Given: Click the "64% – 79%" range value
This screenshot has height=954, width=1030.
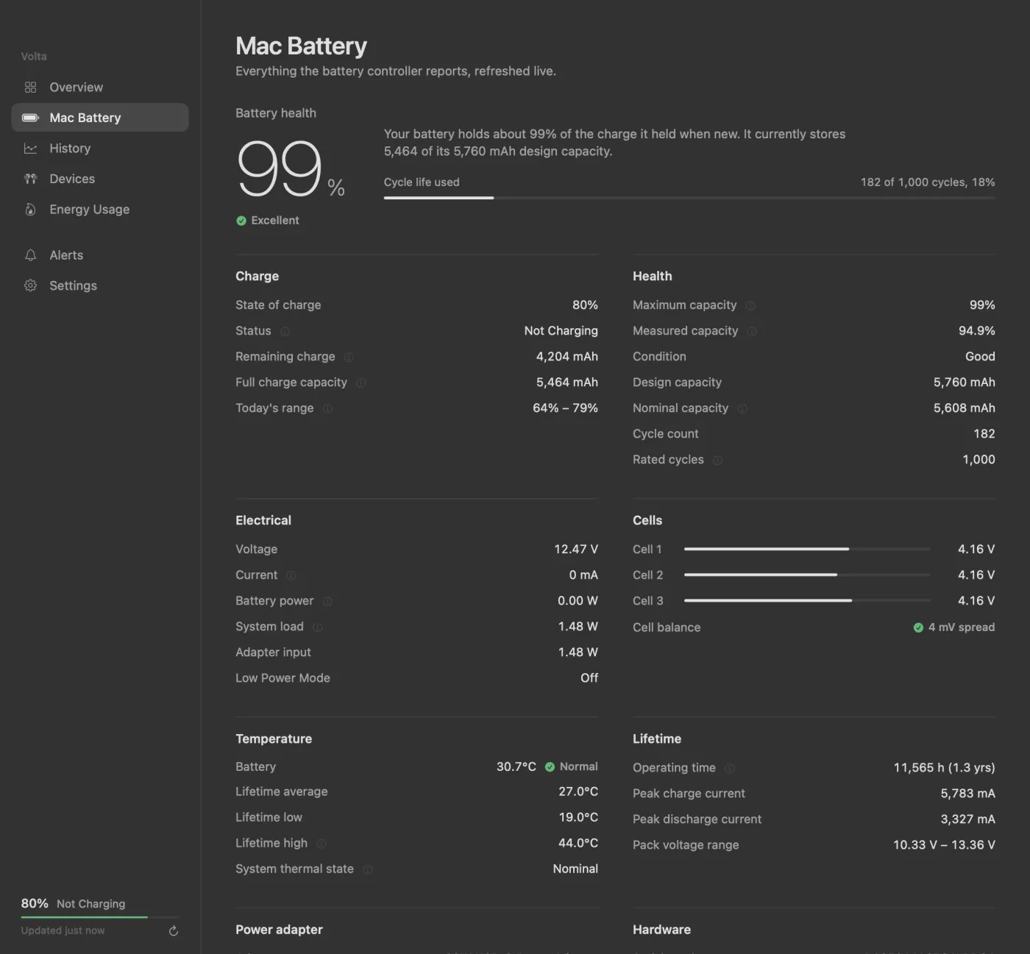Looking at the screenshot, I should pyautogui.click(x=565, y=408).
